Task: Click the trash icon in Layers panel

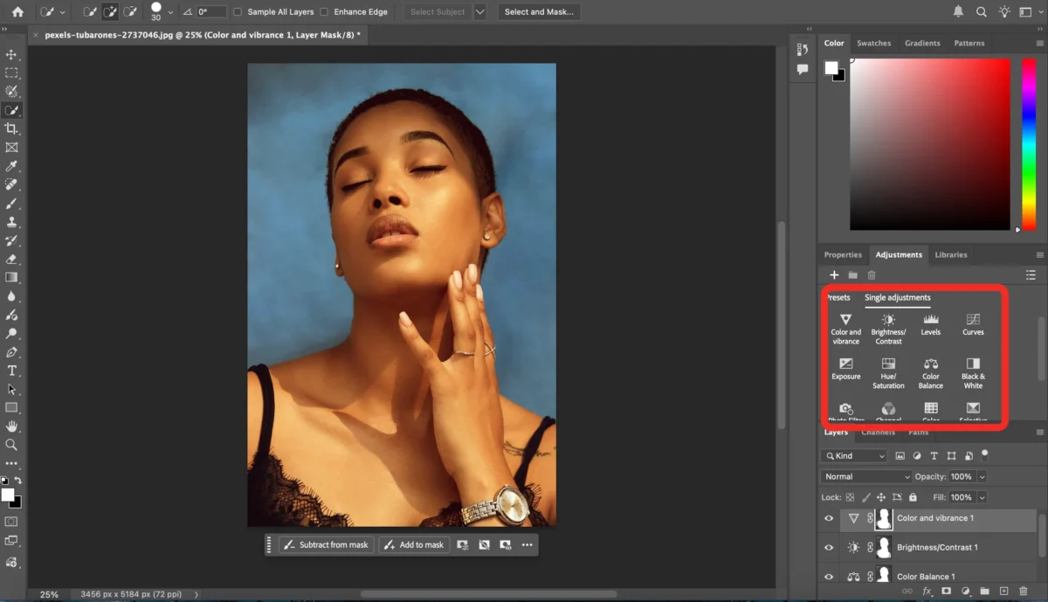Action: 1024,592
